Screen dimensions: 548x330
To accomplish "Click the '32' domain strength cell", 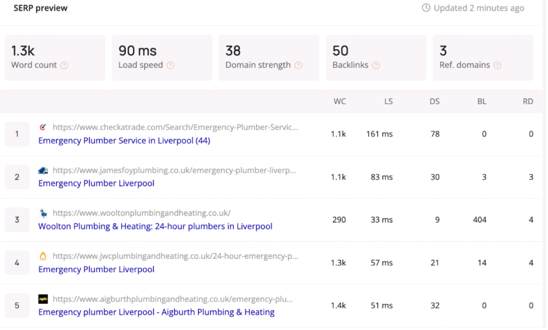I will coord(435,305).
